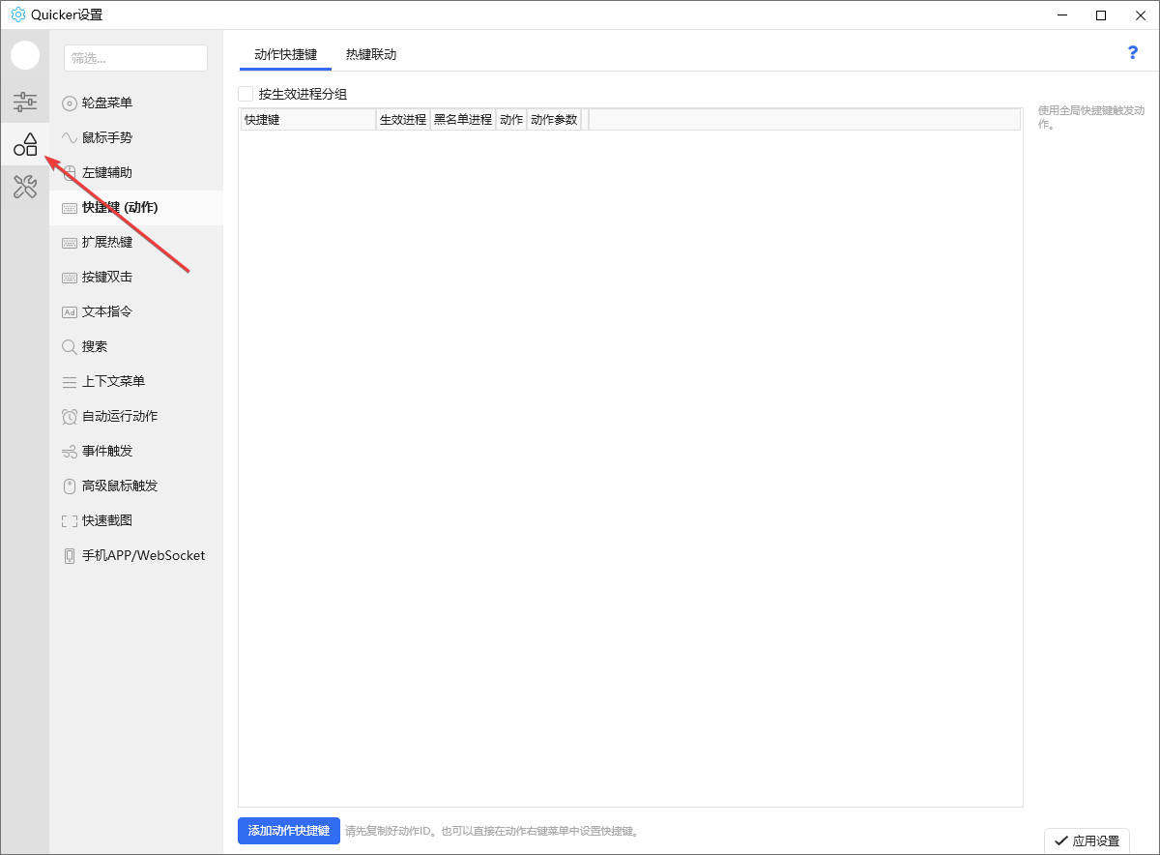
Task: Click 应用设置 button
Action: (1087, 840)
